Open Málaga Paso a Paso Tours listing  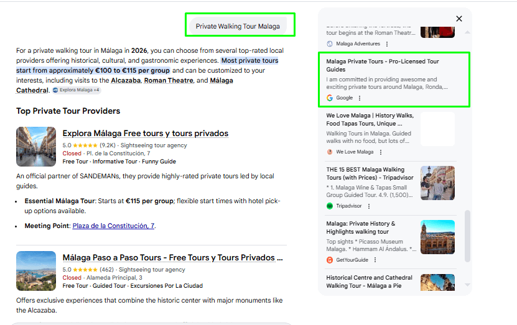(x=172, y=257)
